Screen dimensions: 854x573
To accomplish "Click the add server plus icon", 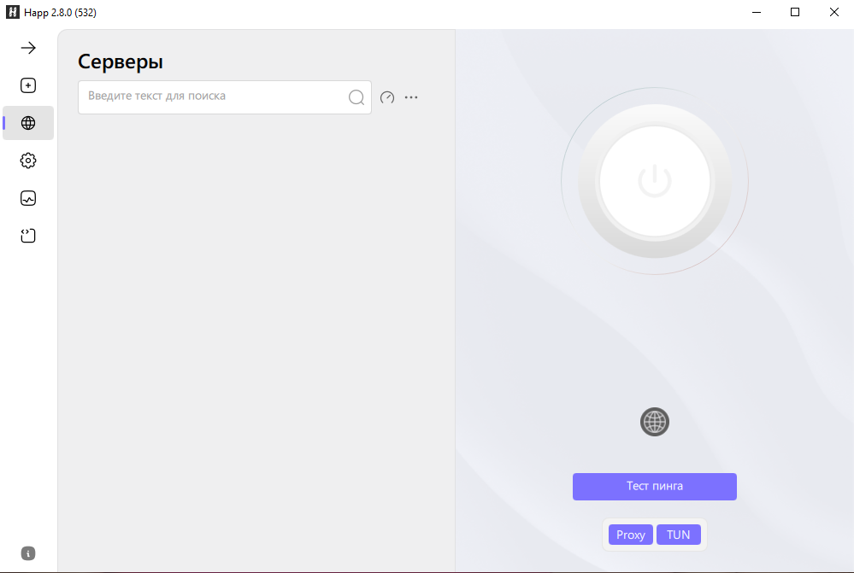I will (x=28, y=85).
